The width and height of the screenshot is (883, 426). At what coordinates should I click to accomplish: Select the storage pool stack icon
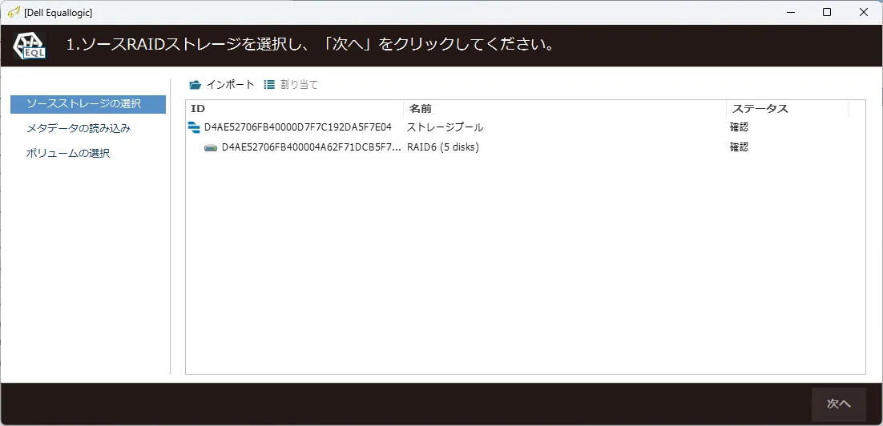(194, 127)
